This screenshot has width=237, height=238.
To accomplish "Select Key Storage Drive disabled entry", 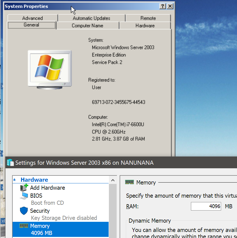I will (64, 218).
